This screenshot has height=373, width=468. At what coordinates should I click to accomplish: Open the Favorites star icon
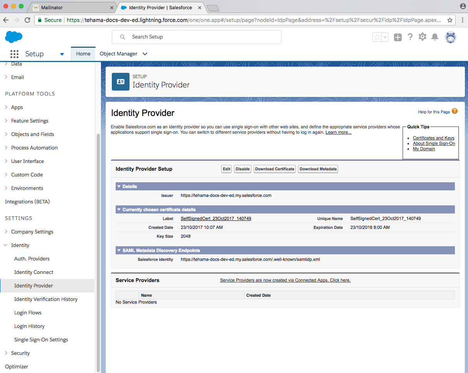coord(377,37)
